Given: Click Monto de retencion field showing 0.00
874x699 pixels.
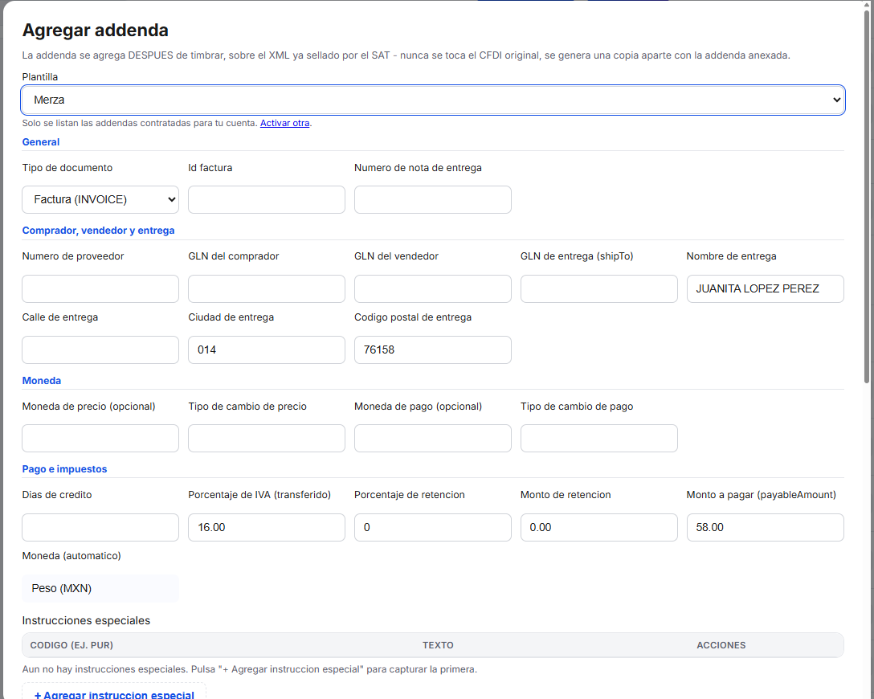Looking at the screenshot, I should coord(598,527).
